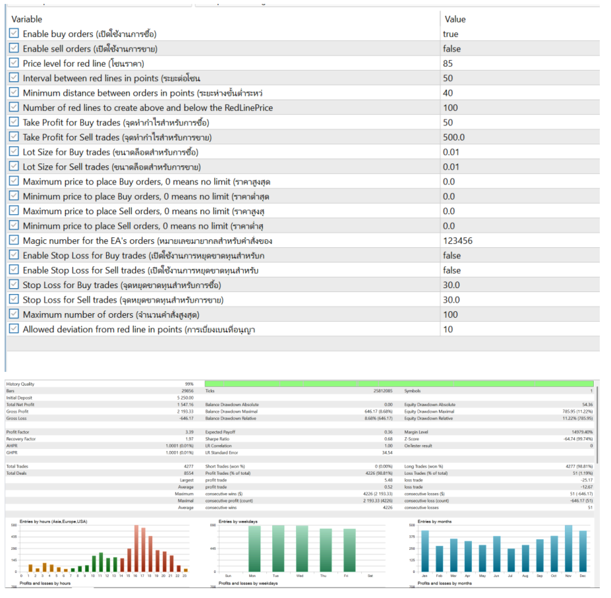The width and height of the screenshot is (611, 598).
Task: Edit the Take Profit for Sell value 500.0
Action: coord(453,137)
